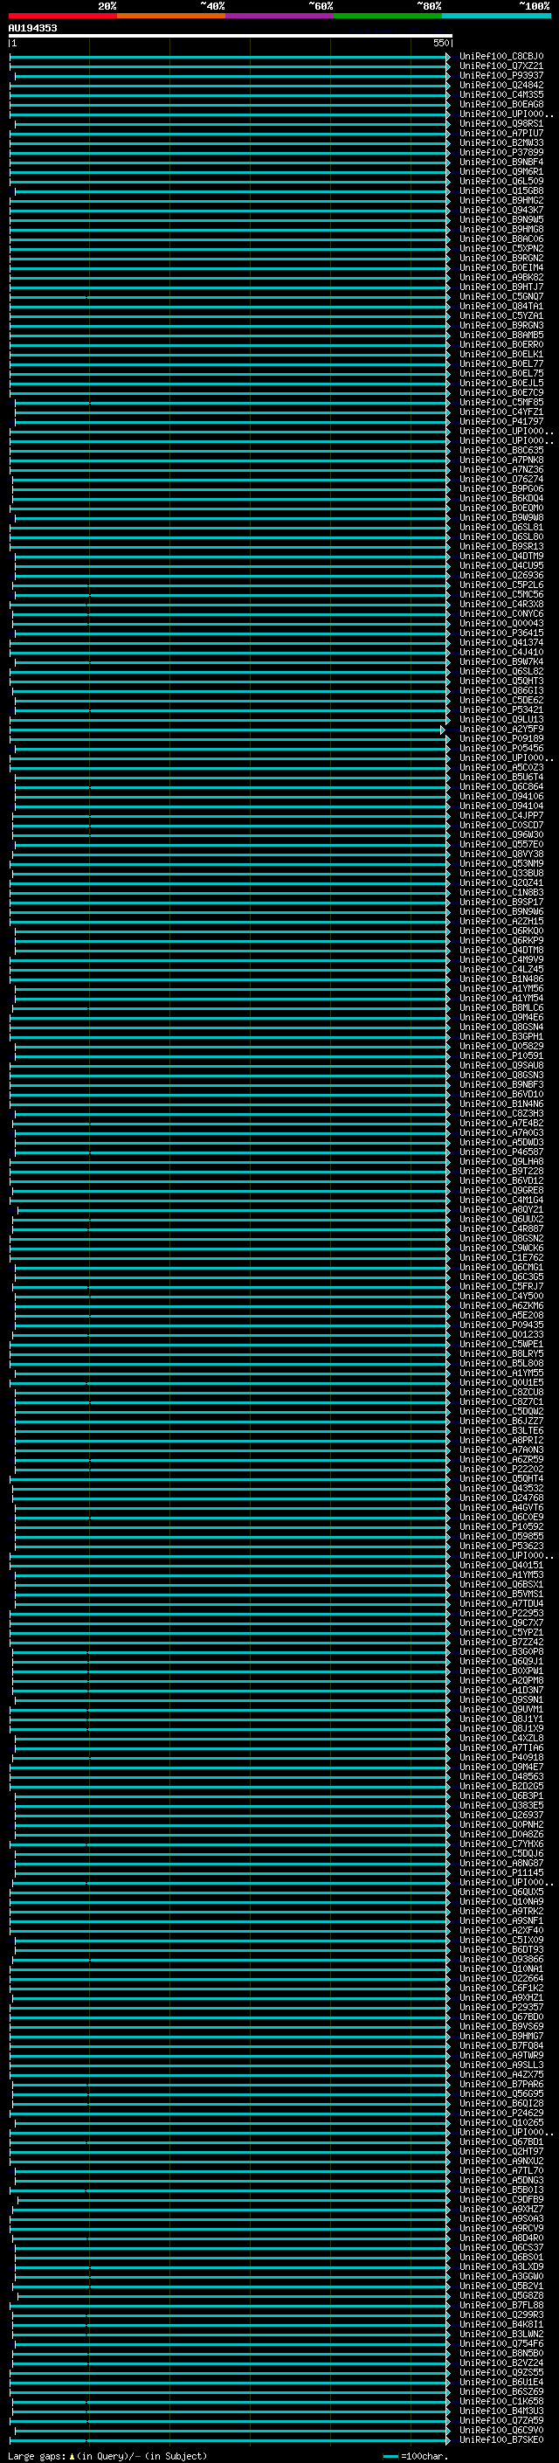Image resolution: width=559 pixels, height=2463 pixels.
Task: Select hit label UniRef100_B5L808
Action: point(501,1362)
